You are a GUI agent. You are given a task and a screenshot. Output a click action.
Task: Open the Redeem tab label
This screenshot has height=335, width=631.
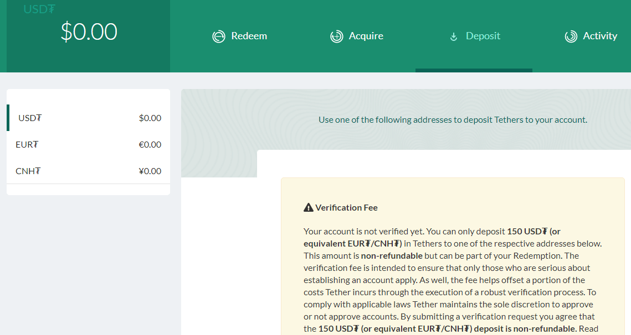point(249,36)
